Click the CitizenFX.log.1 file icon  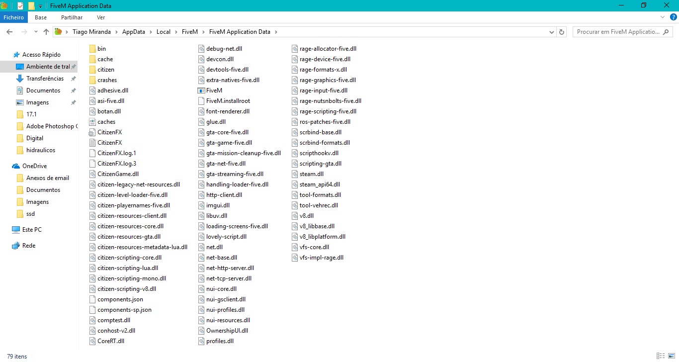pos(92,153)
